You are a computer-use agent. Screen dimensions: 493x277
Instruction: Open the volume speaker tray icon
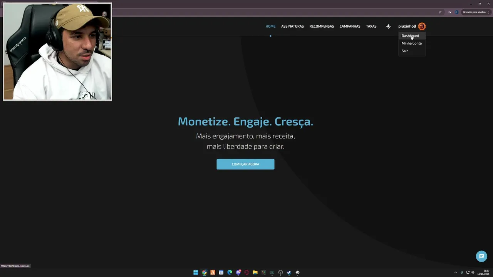[473, 272]
